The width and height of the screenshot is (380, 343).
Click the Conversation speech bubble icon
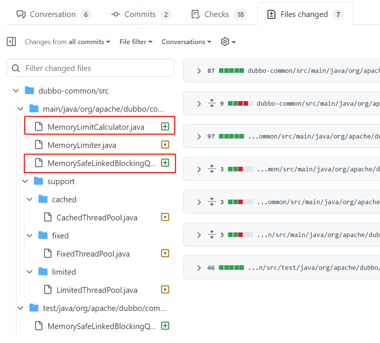[21, 14]
